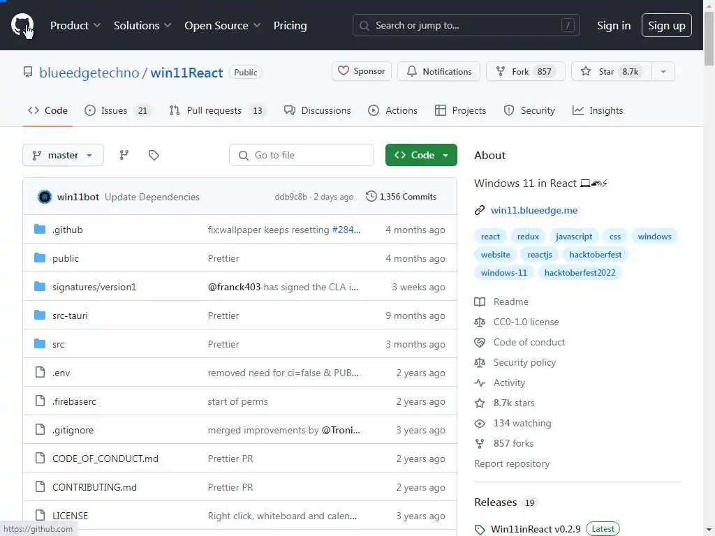The width and height of the screenshot is (715, 536).
Task: Click the .github folder icon
Action: tap(40, 229)
